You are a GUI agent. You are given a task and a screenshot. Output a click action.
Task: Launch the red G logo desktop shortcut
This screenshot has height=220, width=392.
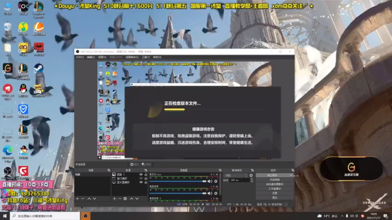pyautogui.click(x=23, y=172)
